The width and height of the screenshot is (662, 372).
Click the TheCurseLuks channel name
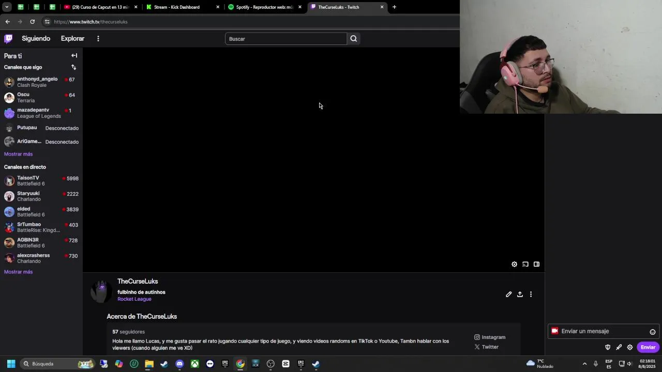coord(138,281)
